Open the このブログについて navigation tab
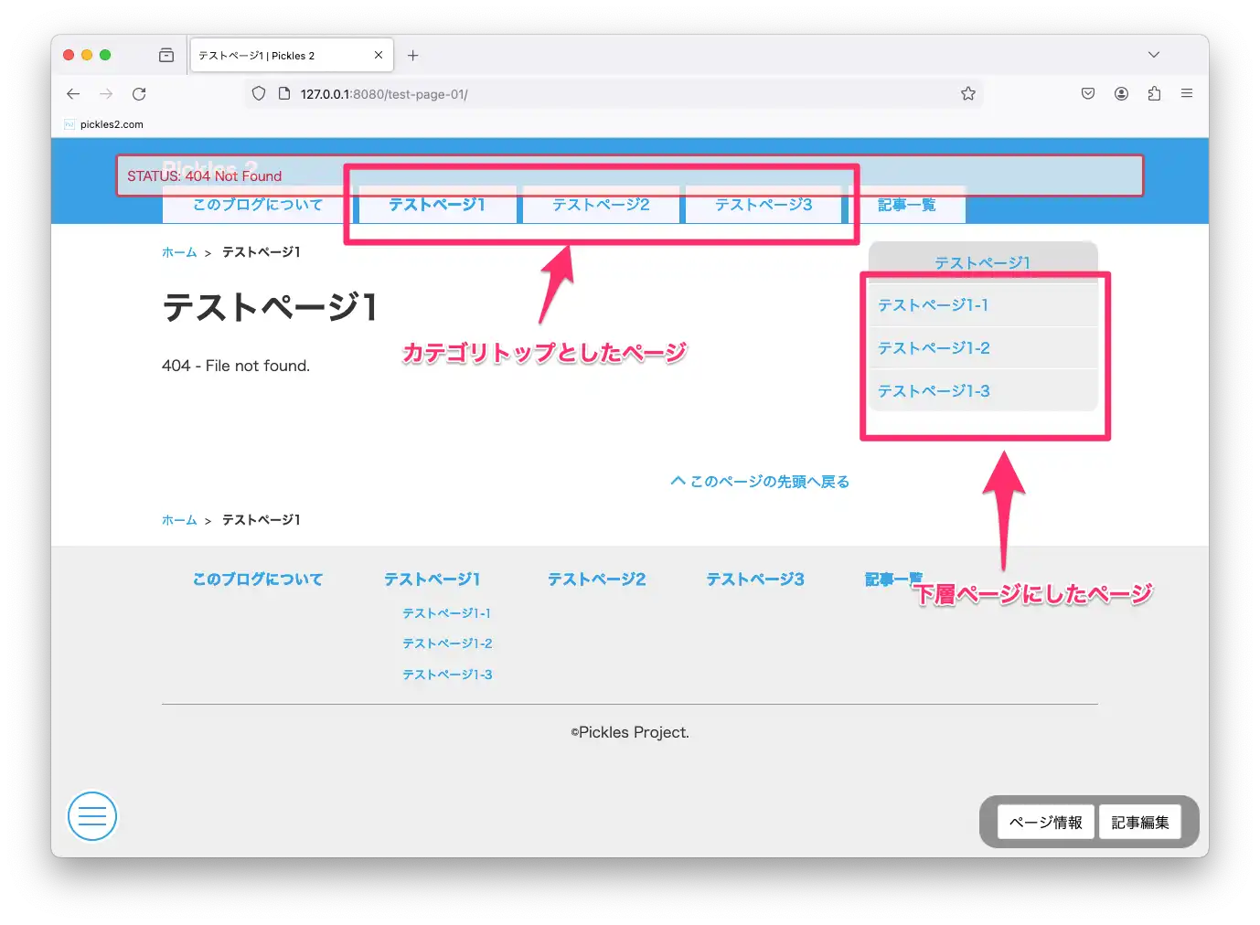1260x925 pixels. coord(257,206)
